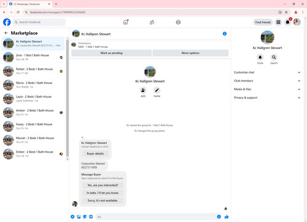Expand Media & files section
The width and height of the screenshot is (307, 222).
(267, 89)
